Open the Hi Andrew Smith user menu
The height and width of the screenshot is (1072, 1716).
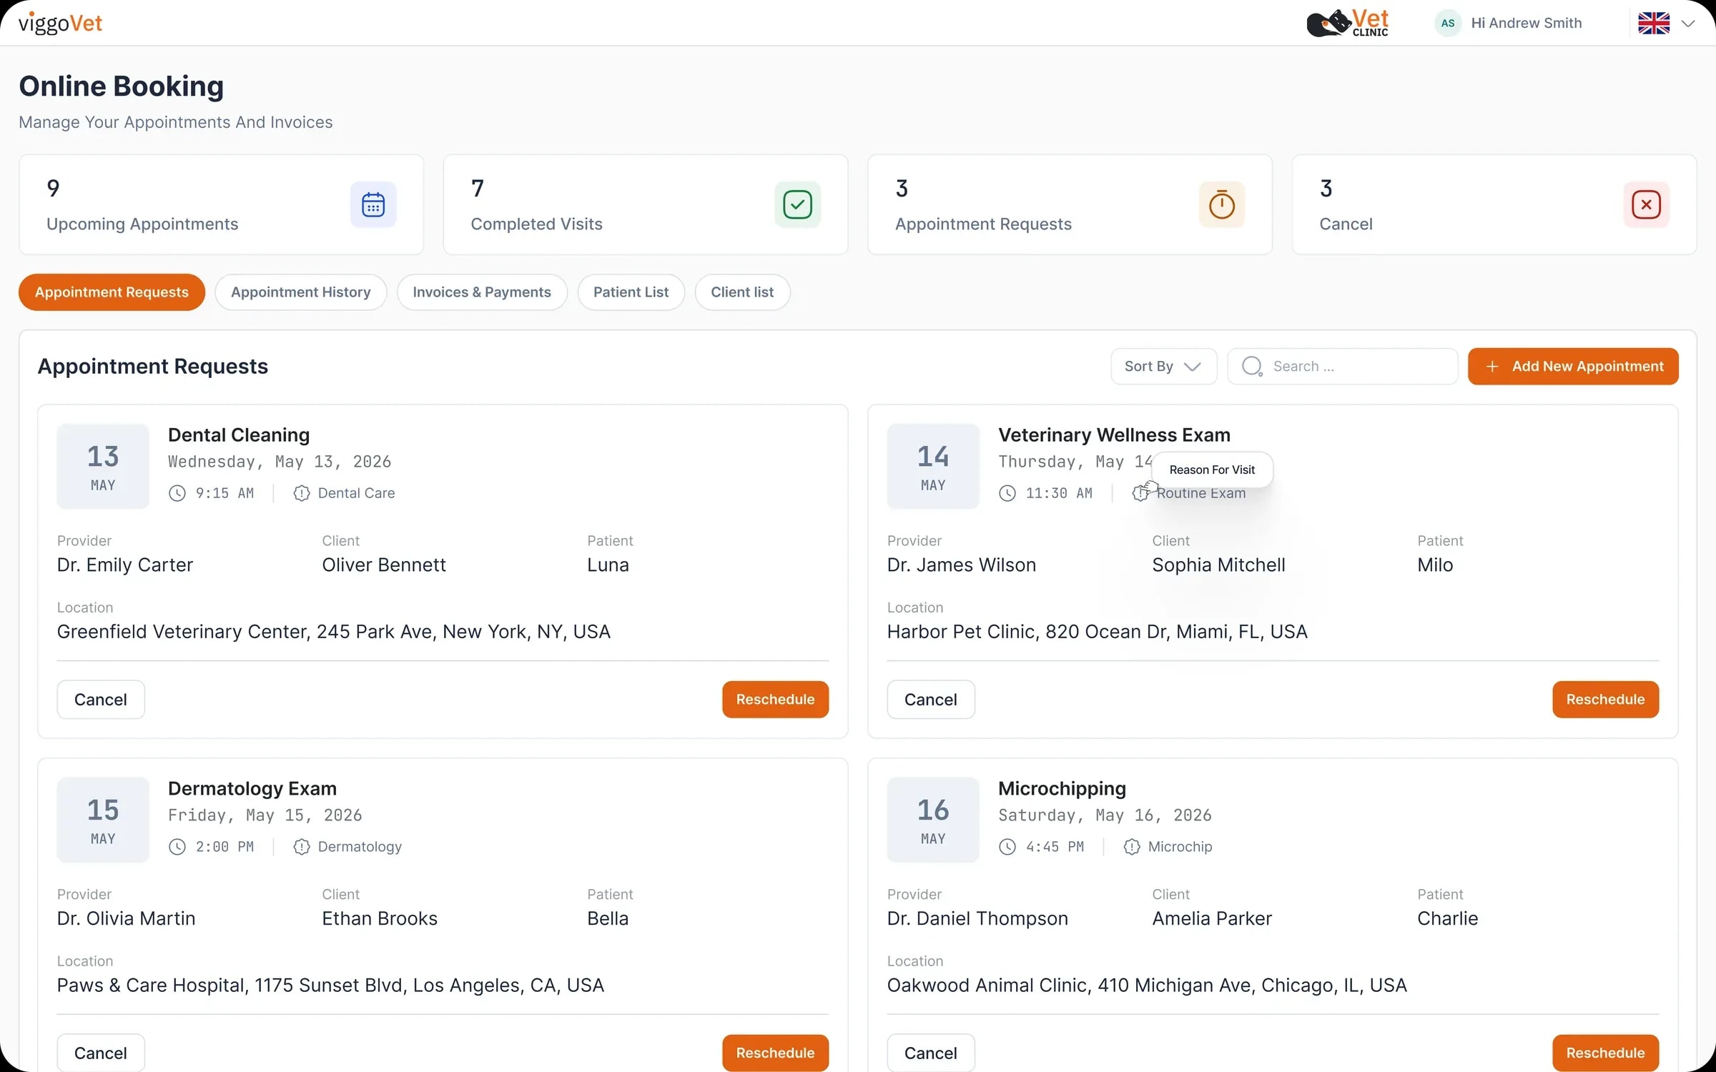pyautogui.click(x=1526, y=23)
